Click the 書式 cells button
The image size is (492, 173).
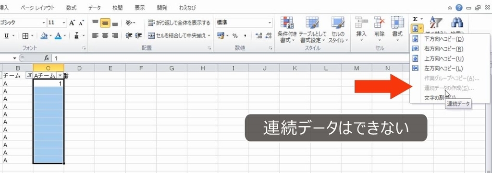pyautogui.click(x=397, y=30)
